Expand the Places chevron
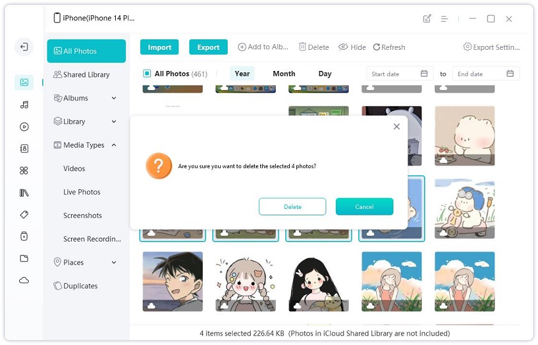The height and width of the screenshot is (345, 538). click(114, 263)
